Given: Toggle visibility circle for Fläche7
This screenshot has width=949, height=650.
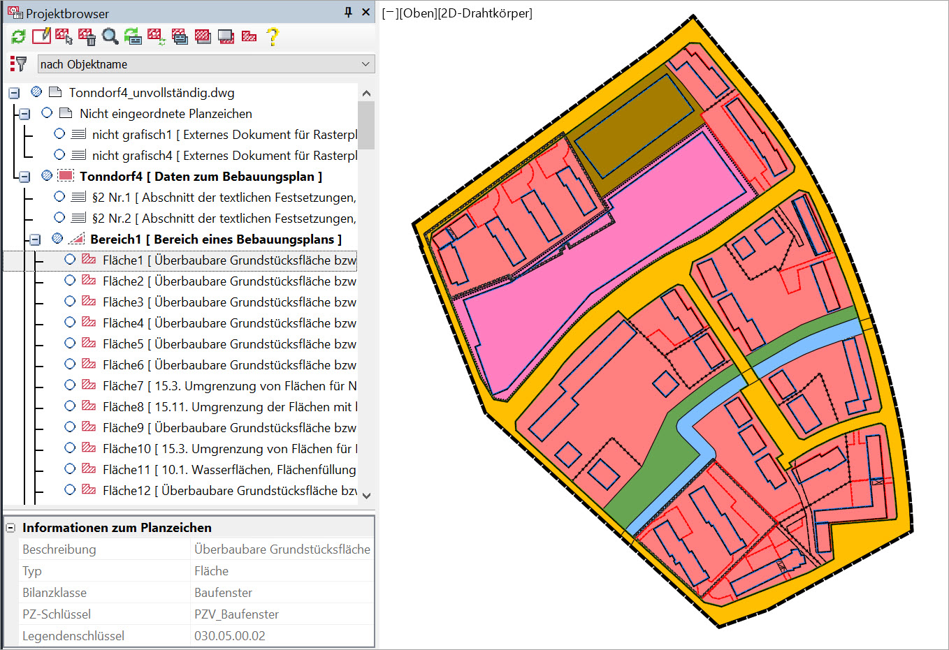Looking at the screenshot, I should point(70,385).
